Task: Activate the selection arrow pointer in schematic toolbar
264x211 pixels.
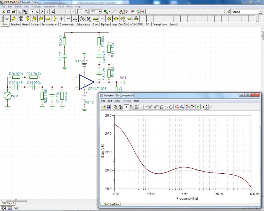Action: point(32,12)
